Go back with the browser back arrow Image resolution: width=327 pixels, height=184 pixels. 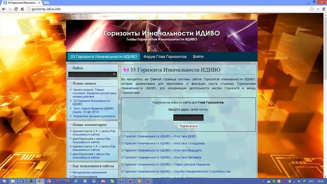coord(4,9)
